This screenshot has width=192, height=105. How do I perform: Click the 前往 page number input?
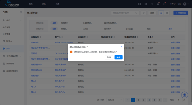click(178, 100)
